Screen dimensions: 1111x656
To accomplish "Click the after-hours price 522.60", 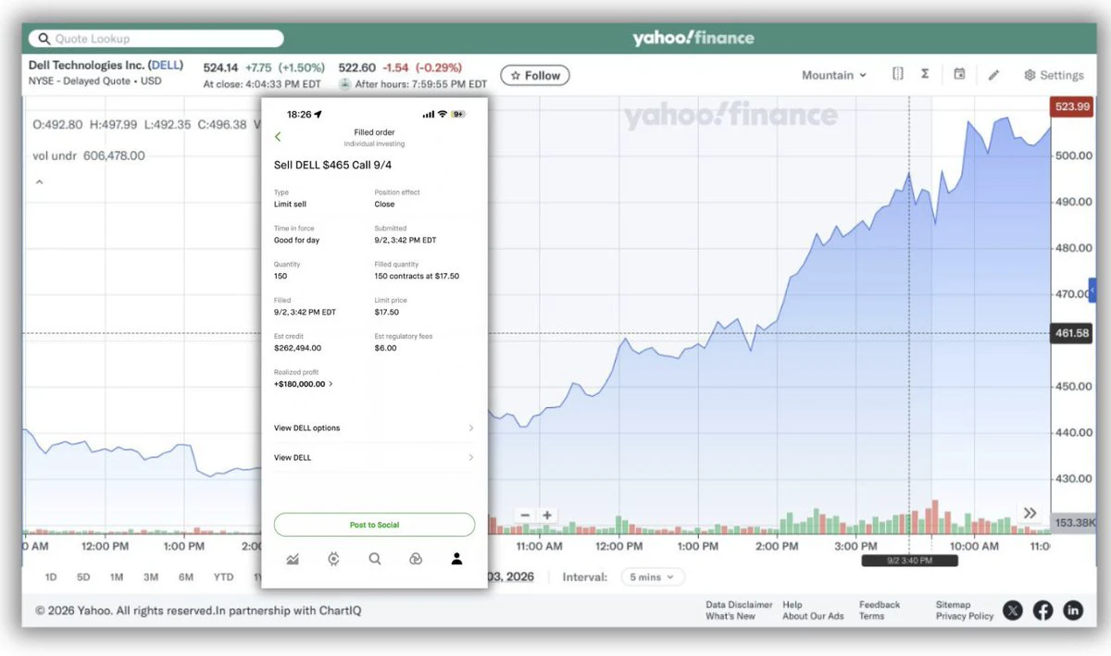I will (356, 68).
